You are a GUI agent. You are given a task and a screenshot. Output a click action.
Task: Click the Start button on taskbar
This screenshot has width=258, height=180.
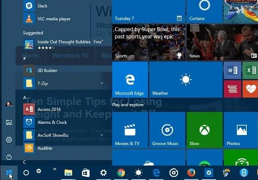point(9,173)
